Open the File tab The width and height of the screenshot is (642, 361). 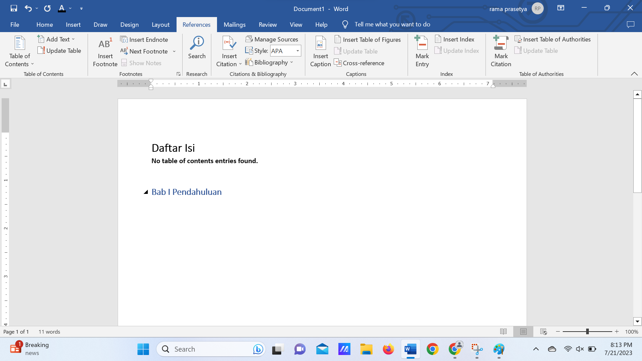(x=15, y=24)
